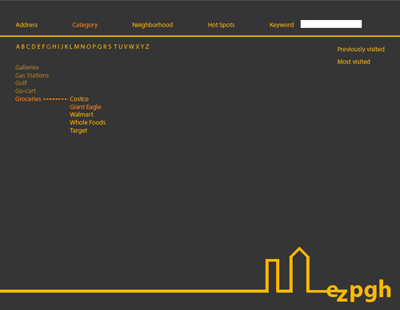Open the Neighborhood tab
This screenshot has height=310, width=400.
pyautogui.click(x=153, y=25)
